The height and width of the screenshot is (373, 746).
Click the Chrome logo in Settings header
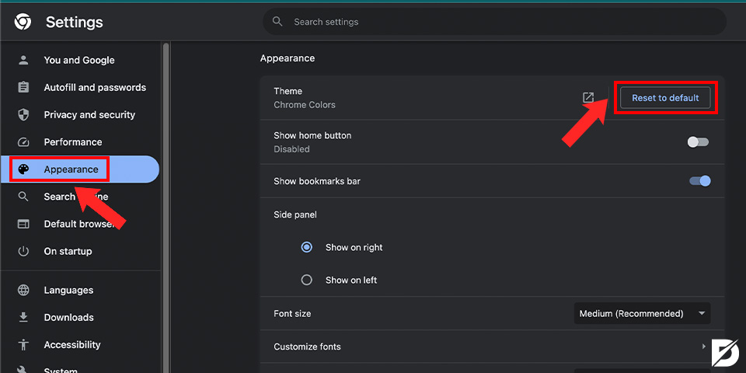coord(23,22)
